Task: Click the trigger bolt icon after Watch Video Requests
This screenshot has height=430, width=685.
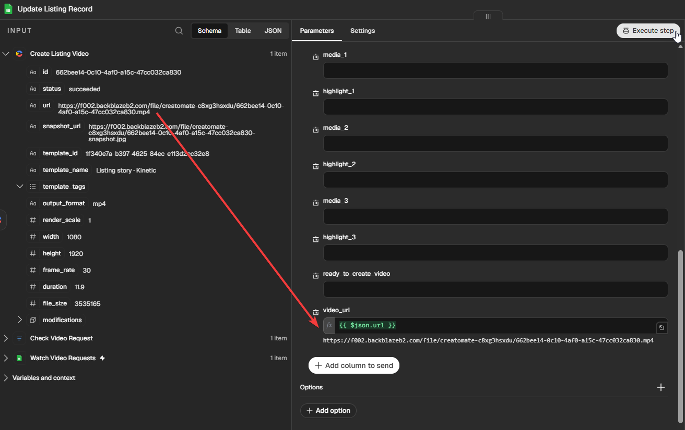Action: (x=102, y=358)
